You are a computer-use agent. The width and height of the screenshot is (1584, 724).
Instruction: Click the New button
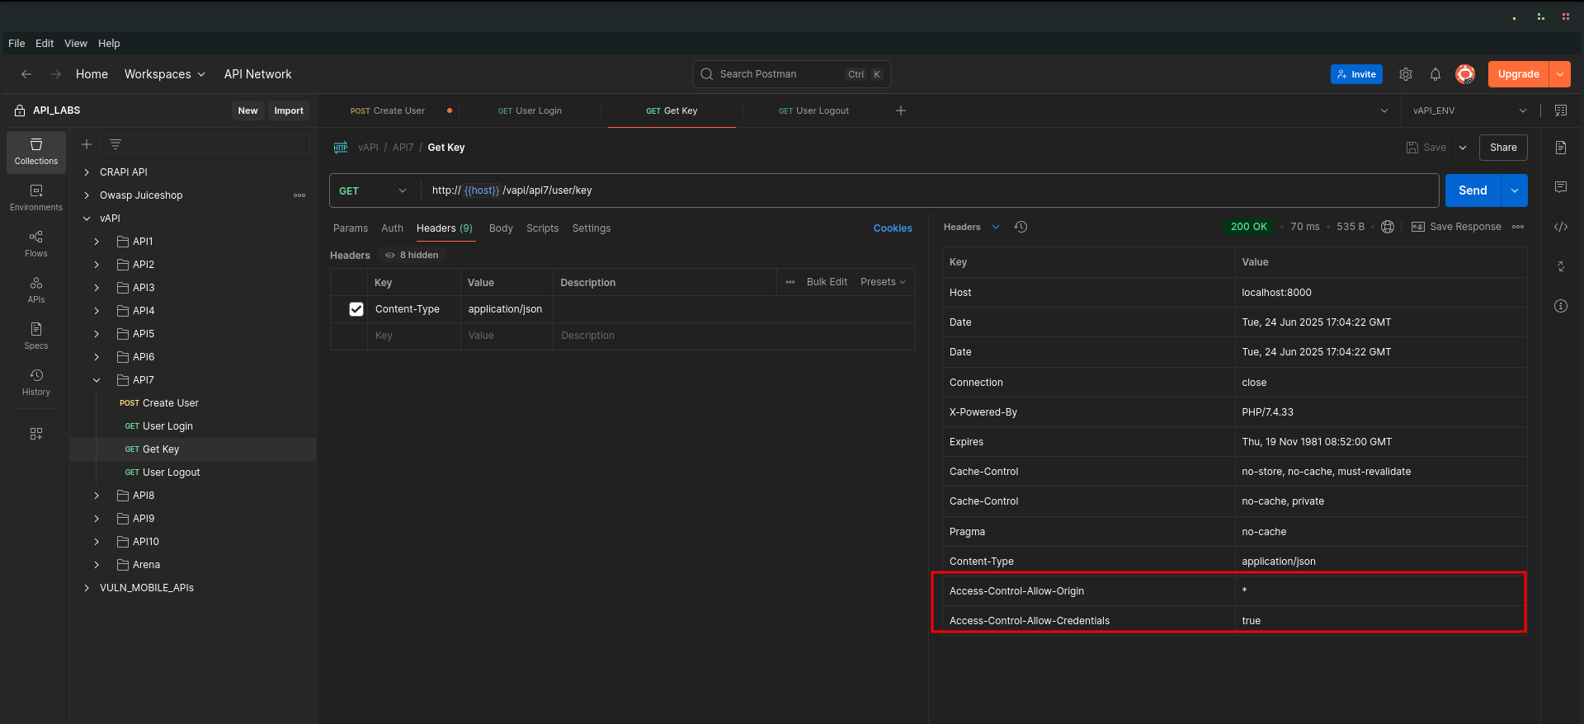click(x=247, y=110)
